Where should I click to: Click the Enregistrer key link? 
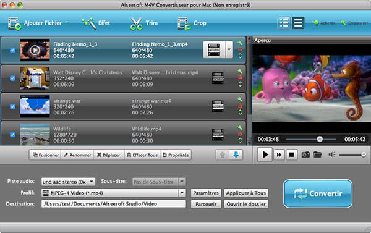coord(354,23)
